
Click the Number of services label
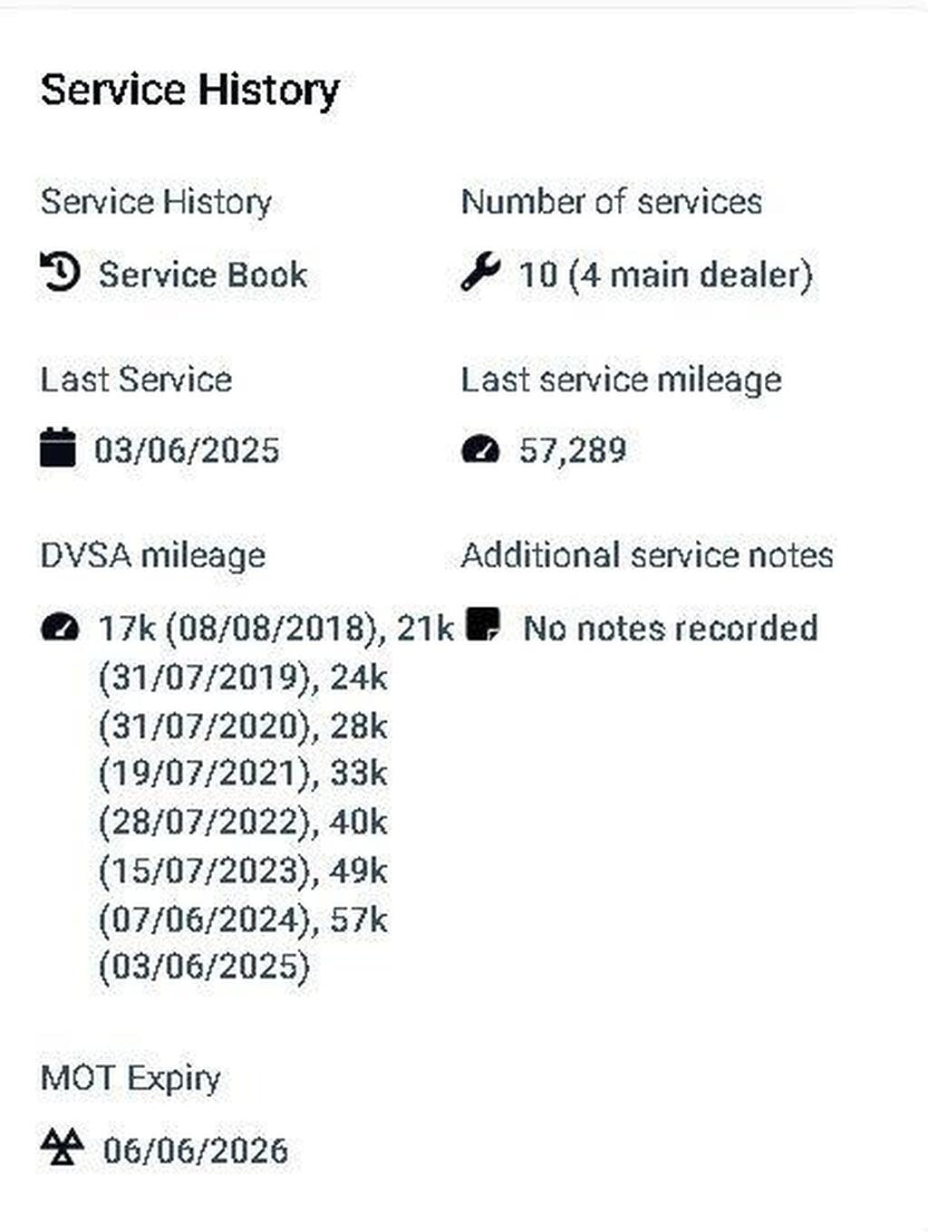[x=612, y=202]
